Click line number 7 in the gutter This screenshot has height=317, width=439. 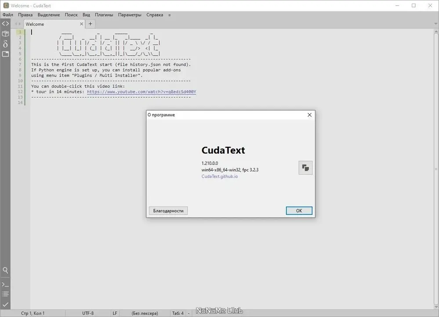20,64
